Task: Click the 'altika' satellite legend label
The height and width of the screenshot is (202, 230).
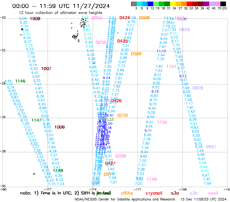Action: (x=127, y=193)
